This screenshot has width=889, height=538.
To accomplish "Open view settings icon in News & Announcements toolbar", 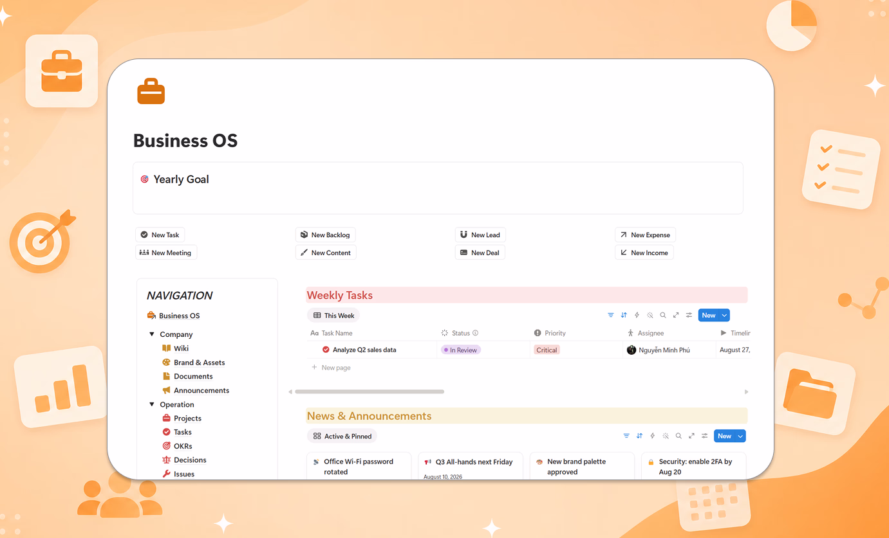I will tap(704, 436).
